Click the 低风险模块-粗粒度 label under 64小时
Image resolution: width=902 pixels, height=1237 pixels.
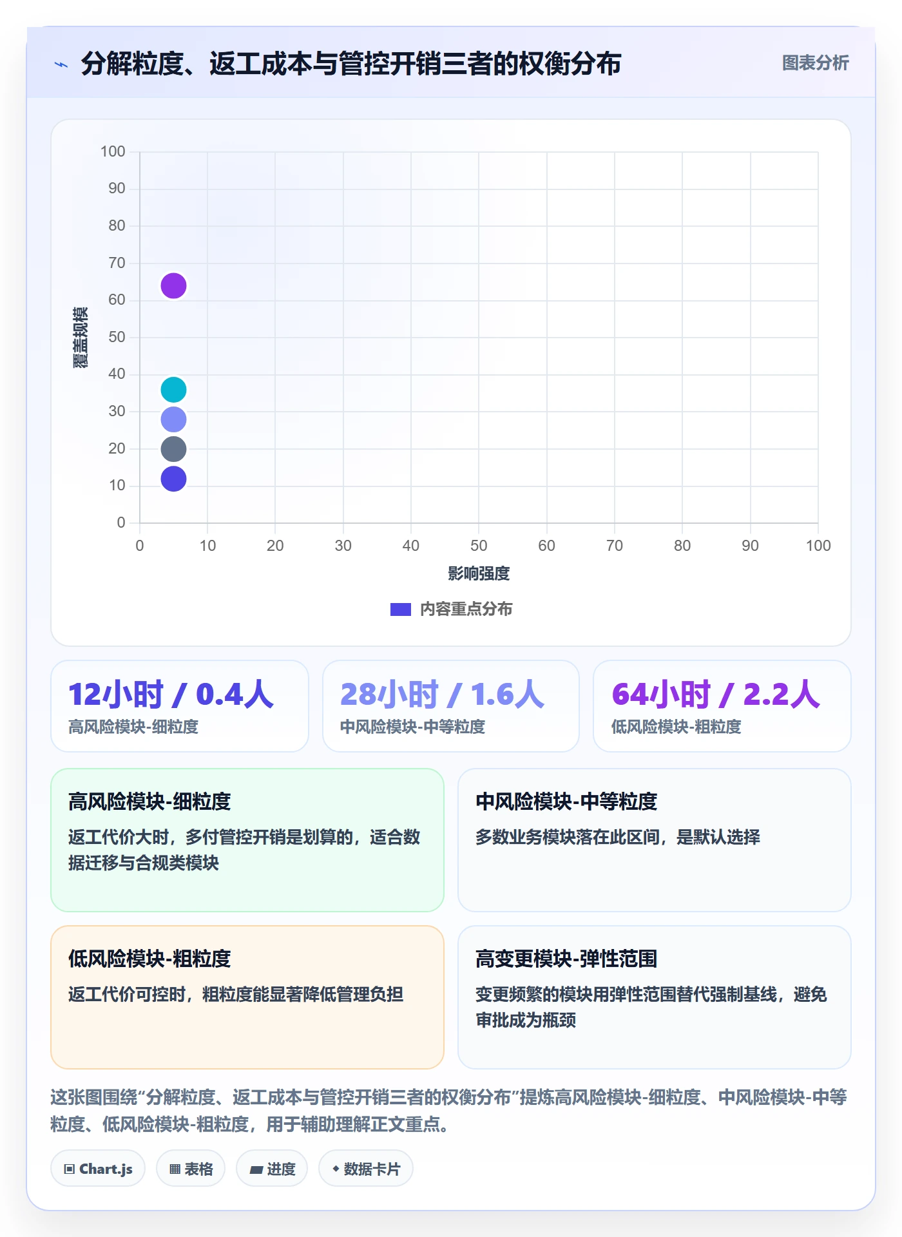coord(676,727)
